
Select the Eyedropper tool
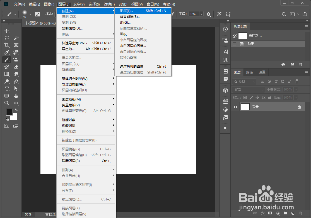point(6,52)
